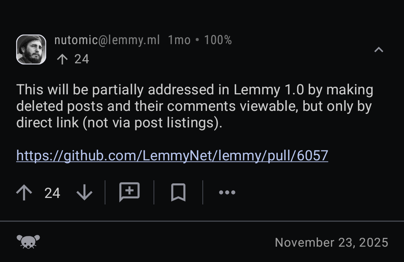Downvote the comment by nutomic
Image resolution: width=404 pixels, height=262 pixels.
(x=84, y=192)
